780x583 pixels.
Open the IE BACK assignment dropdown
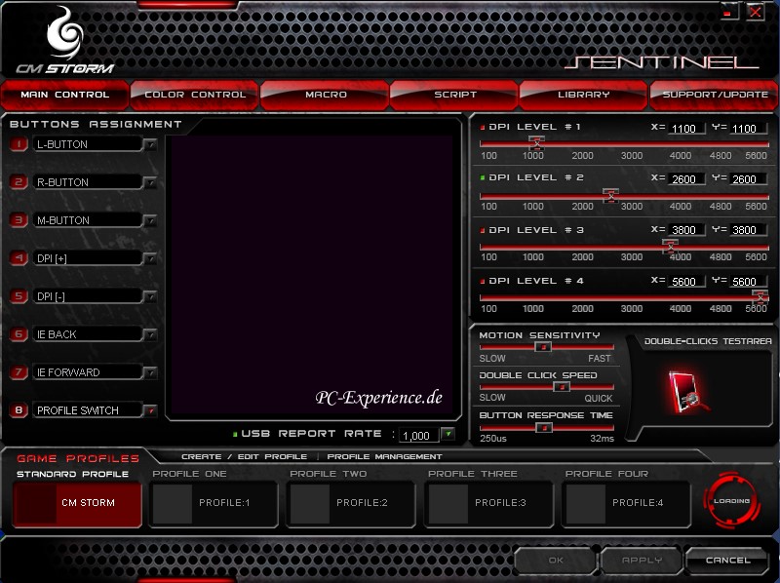point(150,334)
